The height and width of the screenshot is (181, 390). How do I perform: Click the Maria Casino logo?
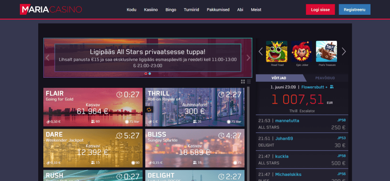pos(51,9)
